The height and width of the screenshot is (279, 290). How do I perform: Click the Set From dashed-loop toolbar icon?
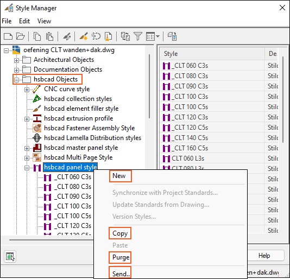(96, 36)
